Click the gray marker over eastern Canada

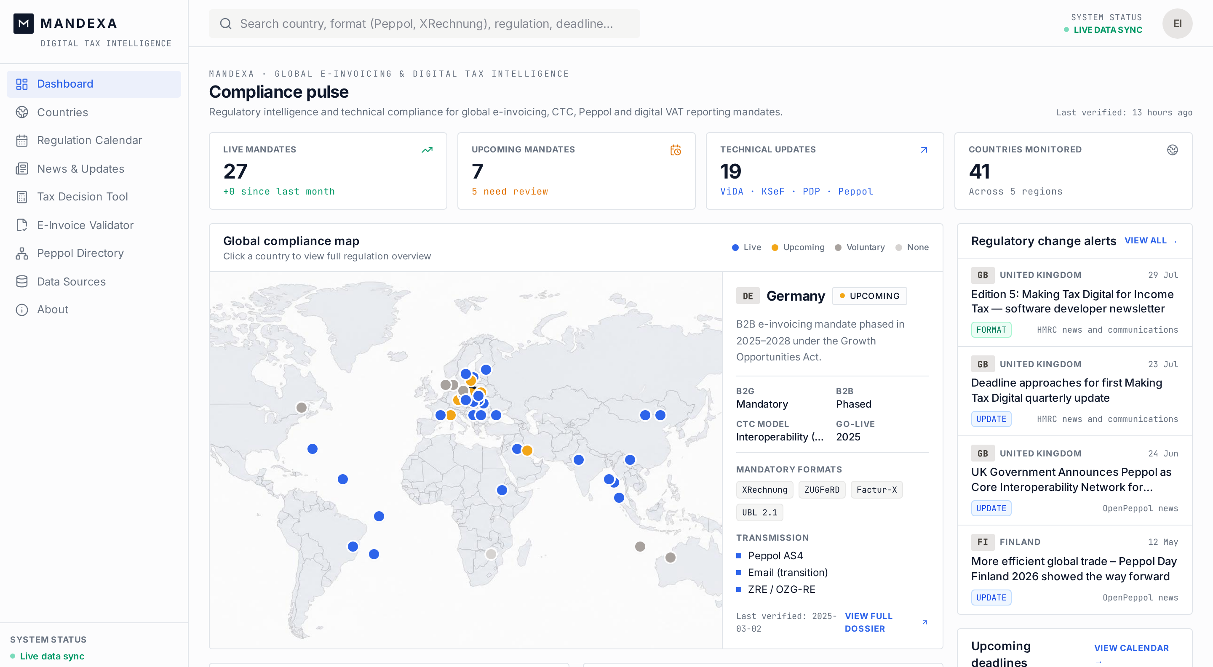point(302,407)
